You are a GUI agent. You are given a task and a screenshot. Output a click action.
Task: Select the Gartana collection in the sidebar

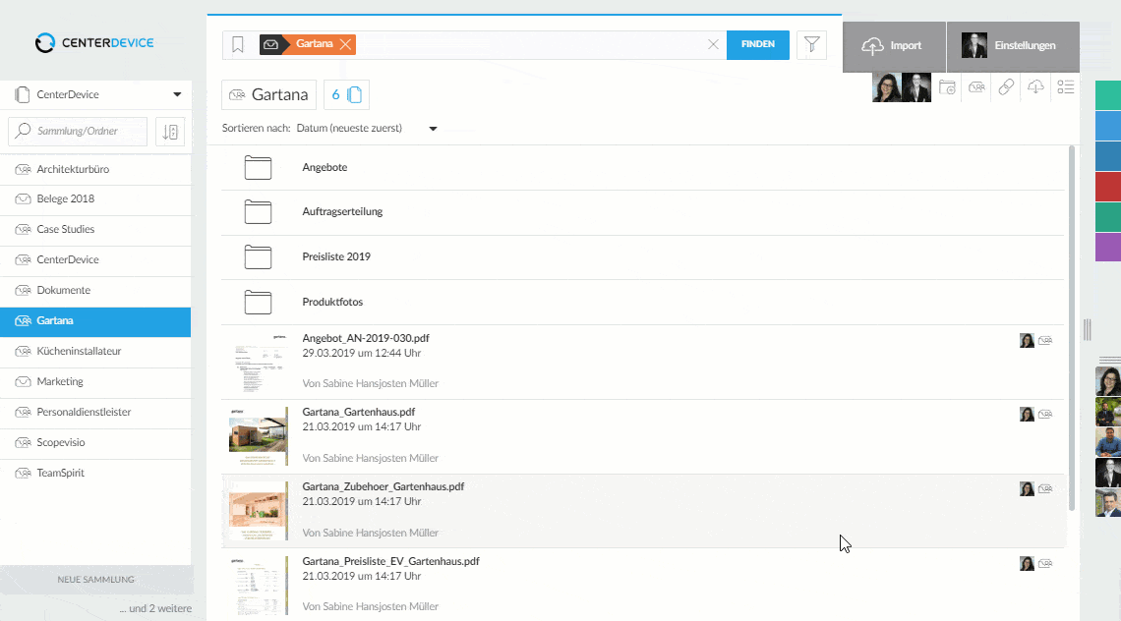95,321
